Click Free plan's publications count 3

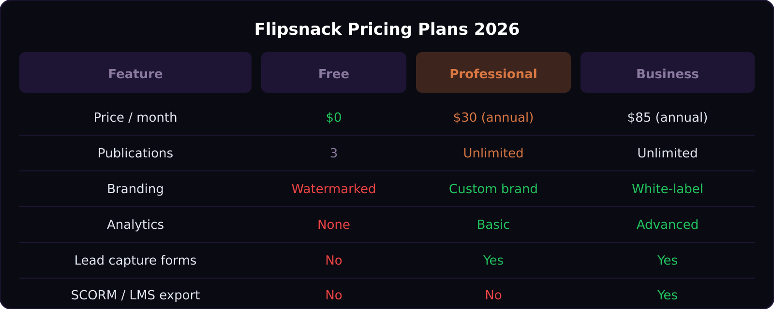[334, 153]
